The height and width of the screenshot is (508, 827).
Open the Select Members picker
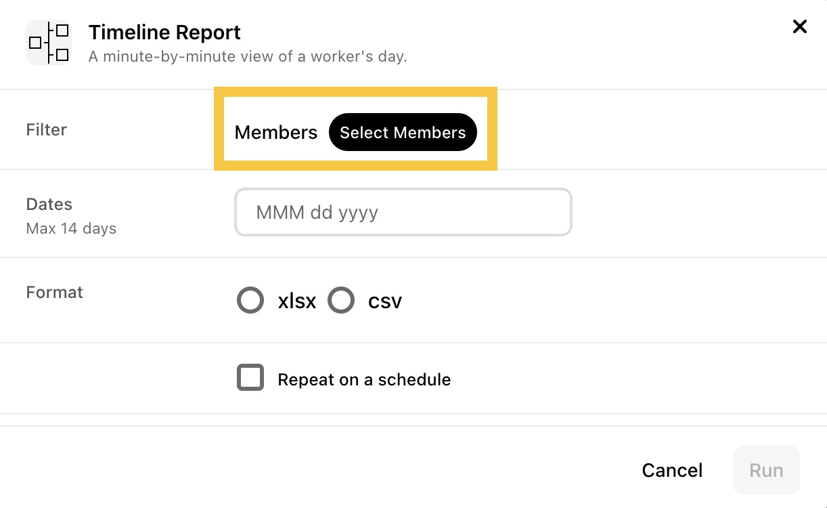(x=403, y=132)
